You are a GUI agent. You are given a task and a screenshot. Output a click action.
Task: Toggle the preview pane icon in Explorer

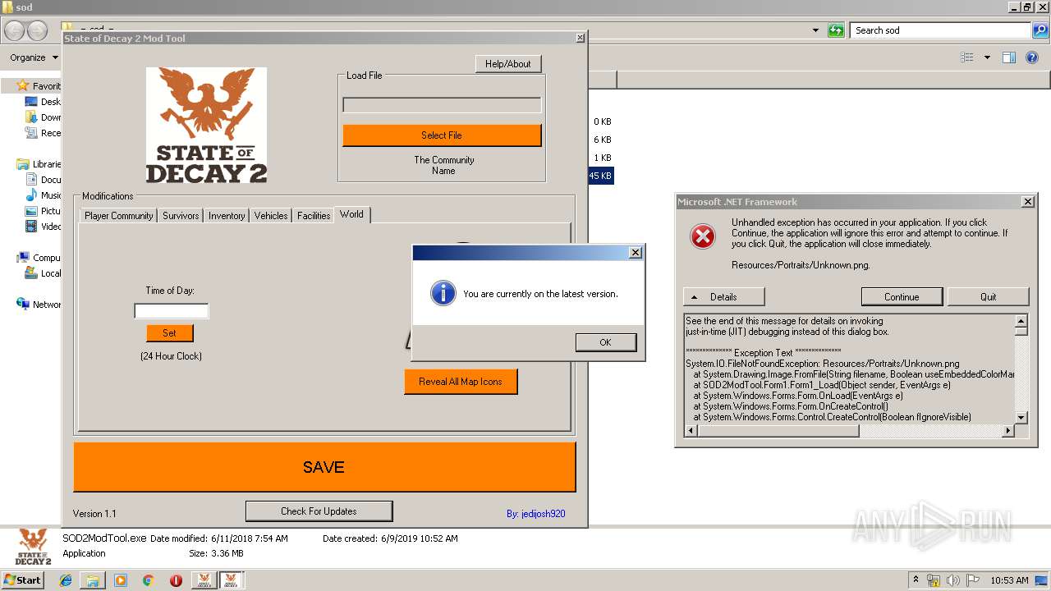point(1009,57)
